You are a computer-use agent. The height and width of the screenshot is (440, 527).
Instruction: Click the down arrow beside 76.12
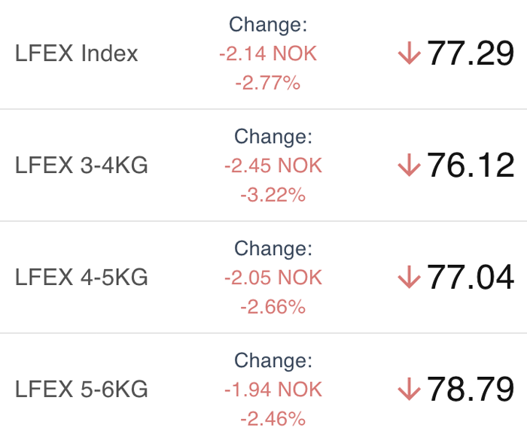[409, 165]
